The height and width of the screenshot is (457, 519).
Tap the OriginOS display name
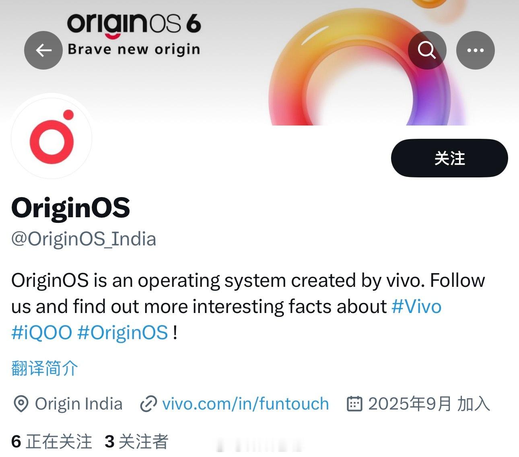71,208
